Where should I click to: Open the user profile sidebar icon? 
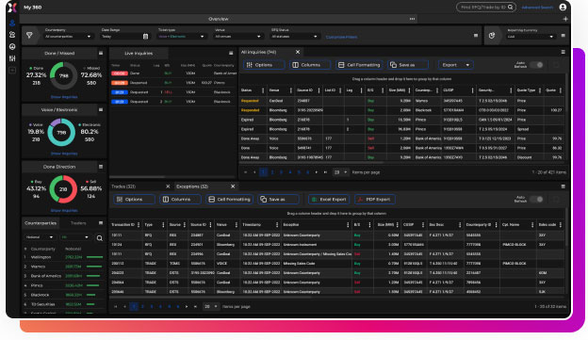tap(12, 24)
